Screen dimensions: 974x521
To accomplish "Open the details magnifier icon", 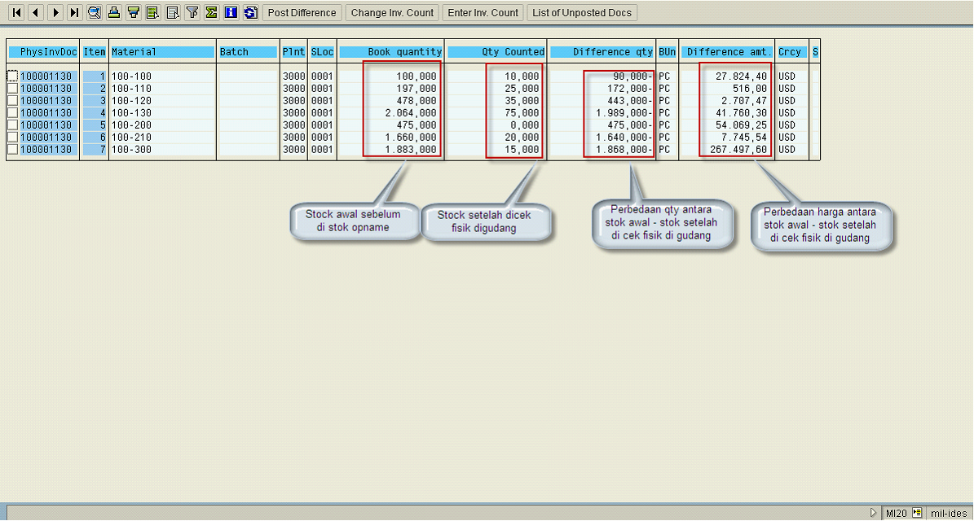I will click(95, 13).
